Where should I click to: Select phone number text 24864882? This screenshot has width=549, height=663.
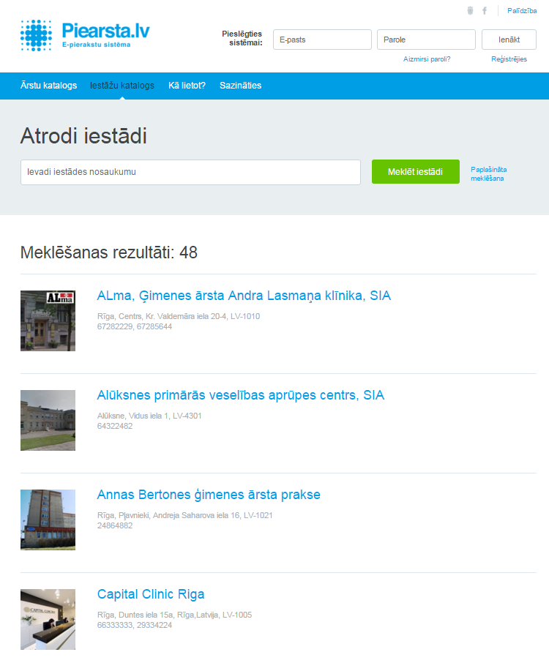115,525
